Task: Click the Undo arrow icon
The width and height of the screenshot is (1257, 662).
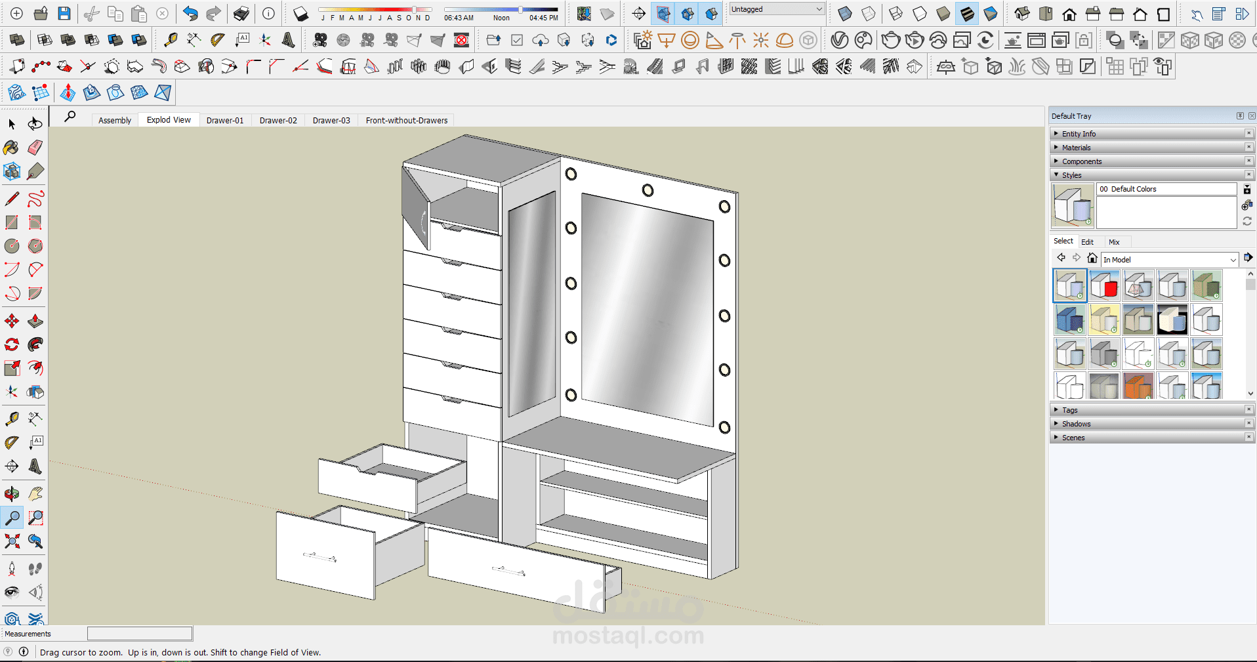Action: (190, 13)
